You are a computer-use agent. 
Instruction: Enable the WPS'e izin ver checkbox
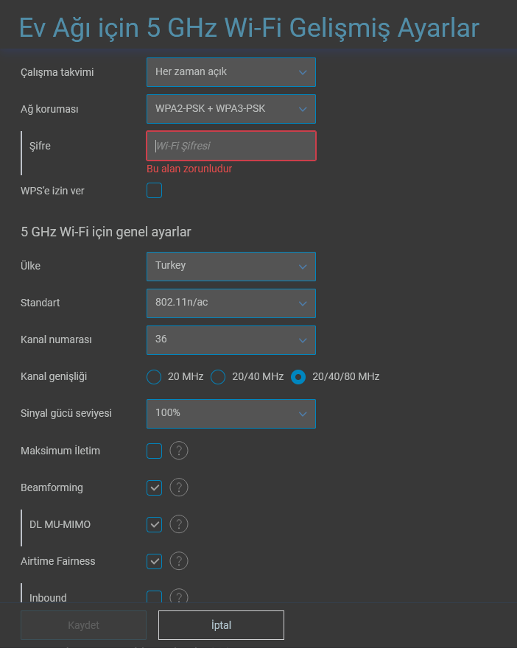click(154, 191)
